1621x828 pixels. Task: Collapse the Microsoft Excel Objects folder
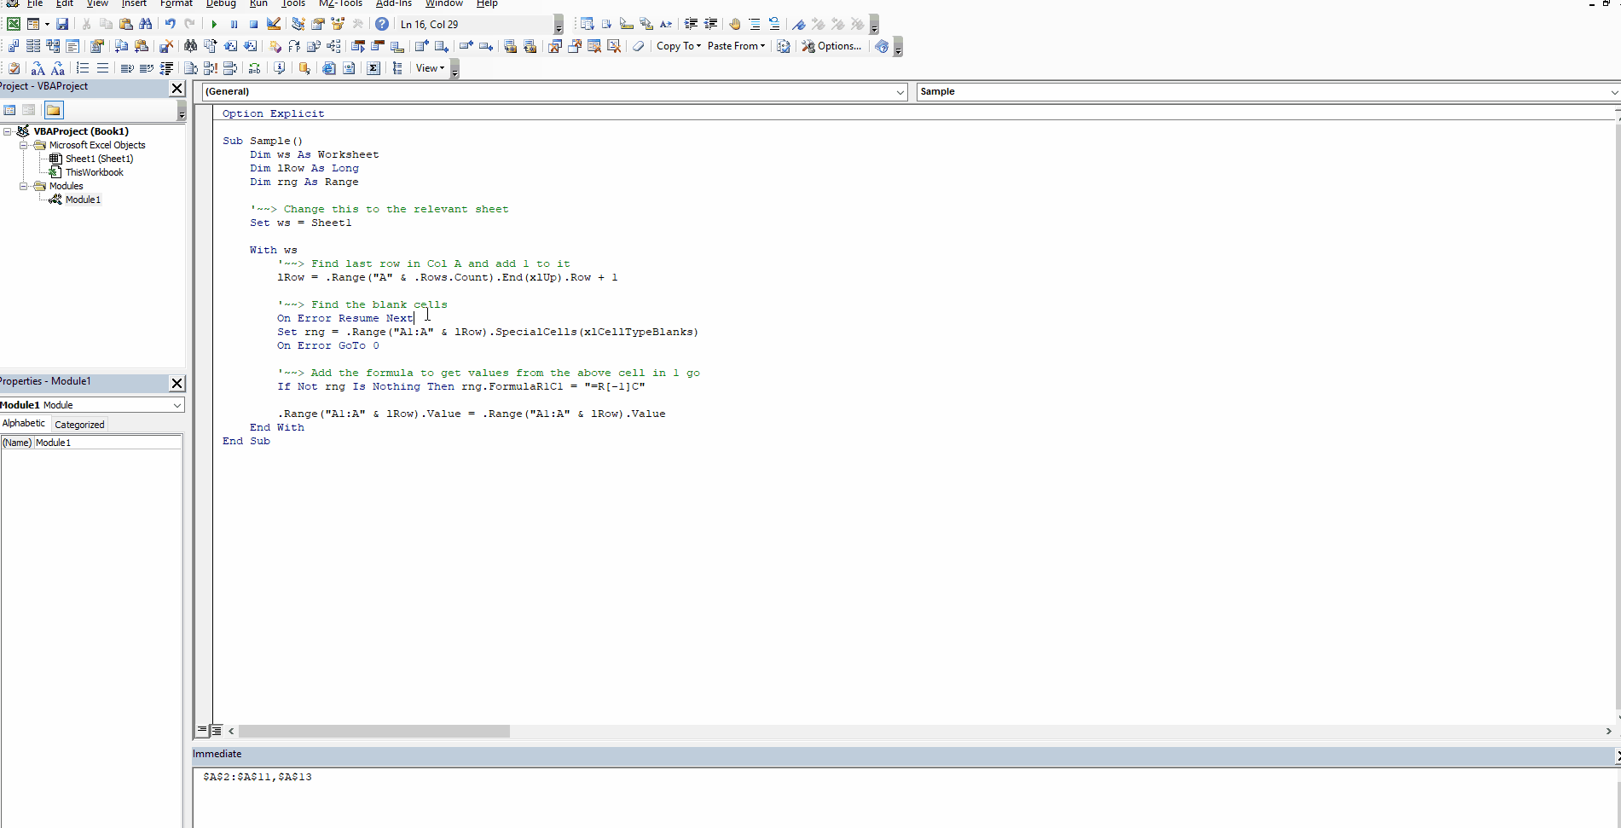(x=24, y=145)
